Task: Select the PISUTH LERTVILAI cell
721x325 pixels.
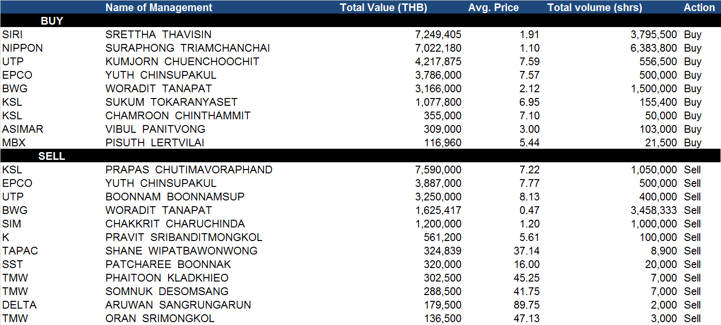Action: pyautogui.click(x=155, y=142)
